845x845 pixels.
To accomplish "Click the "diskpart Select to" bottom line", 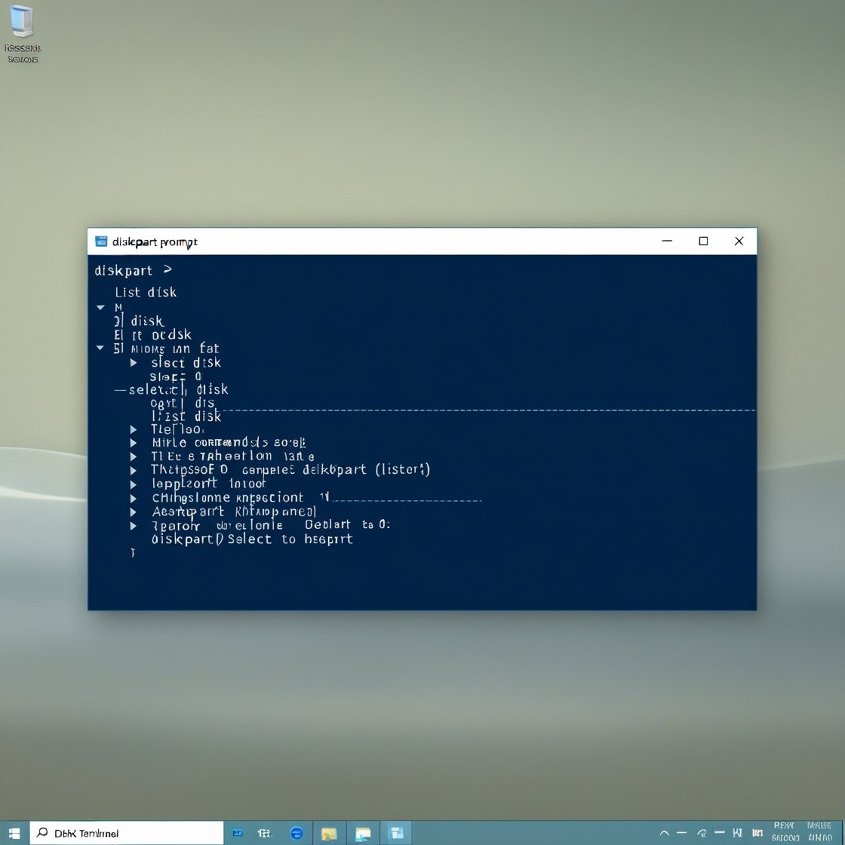I will click(252, 539).
